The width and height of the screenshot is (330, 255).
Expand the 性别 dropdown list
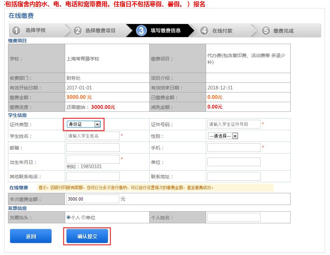(x=223, y=136)
